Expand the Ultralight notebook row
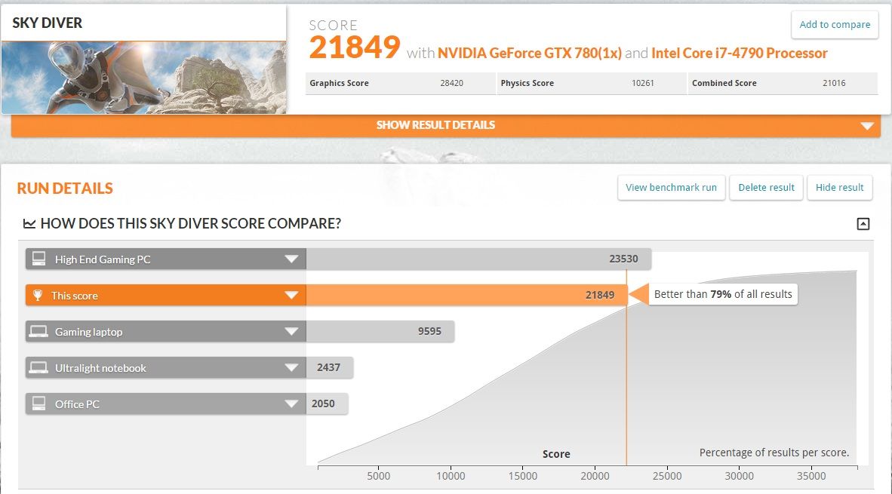 (291, 368)
